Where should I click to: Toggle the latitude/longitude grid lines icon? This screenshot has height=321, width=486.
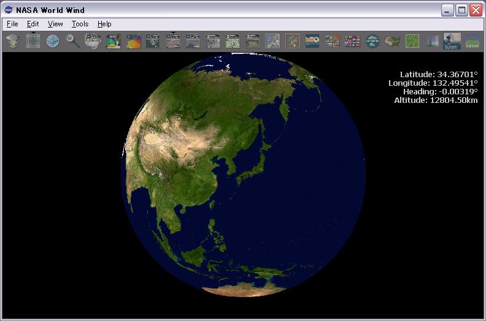[33, 41]
